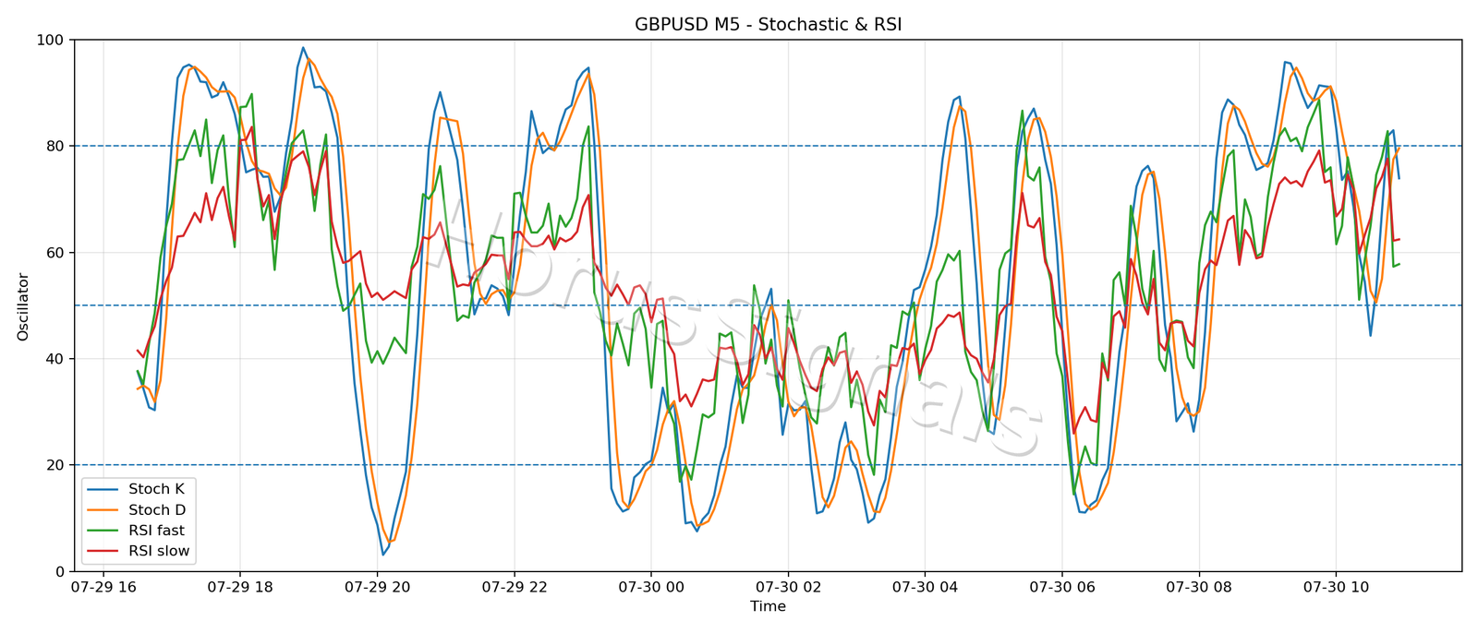Click the x-axis label 07-30 08

[x=1199, y=587]
